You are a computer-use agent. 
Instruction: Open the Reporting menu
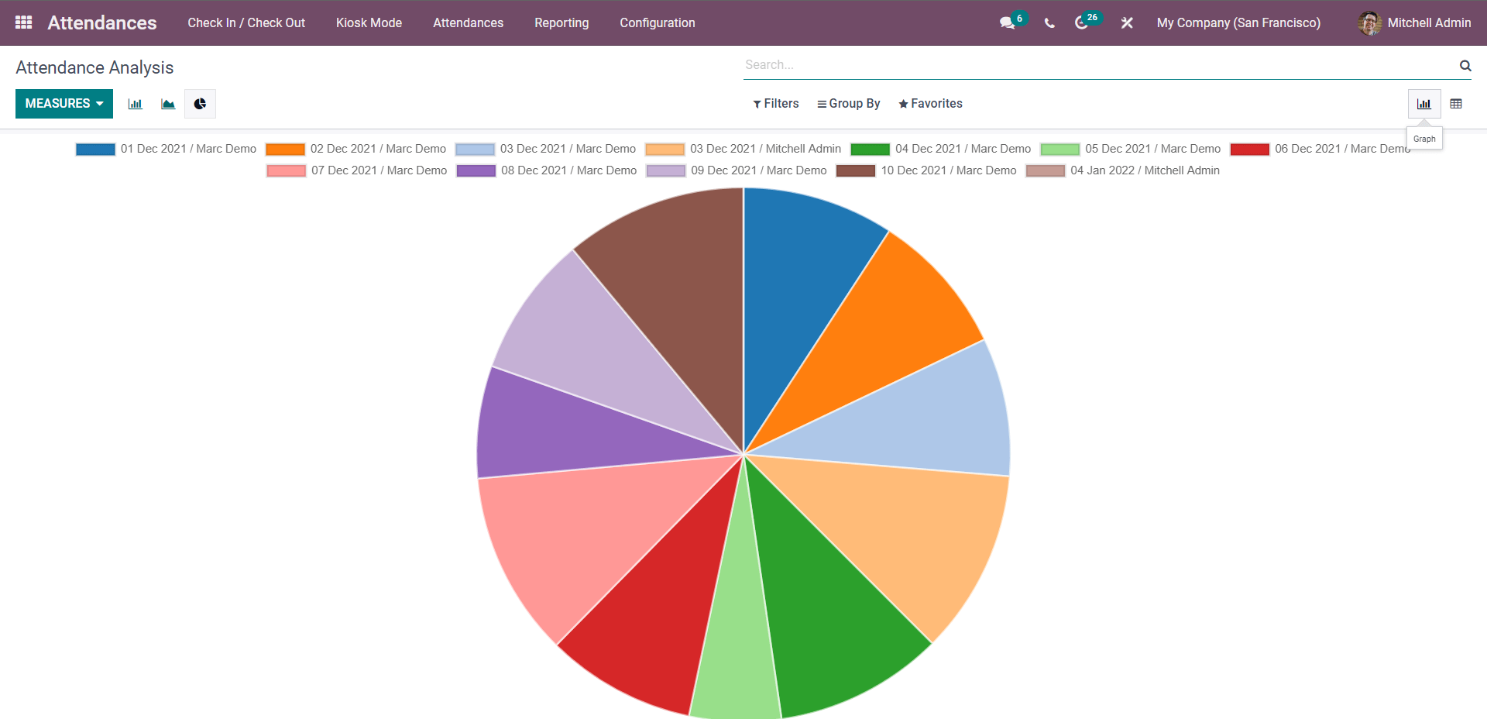[561, 23]
